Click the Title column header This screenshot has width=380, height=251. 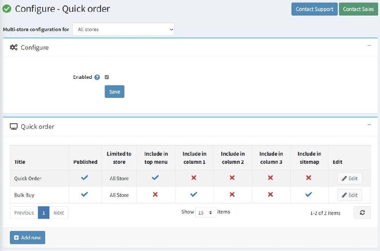(x=19, y=162)
